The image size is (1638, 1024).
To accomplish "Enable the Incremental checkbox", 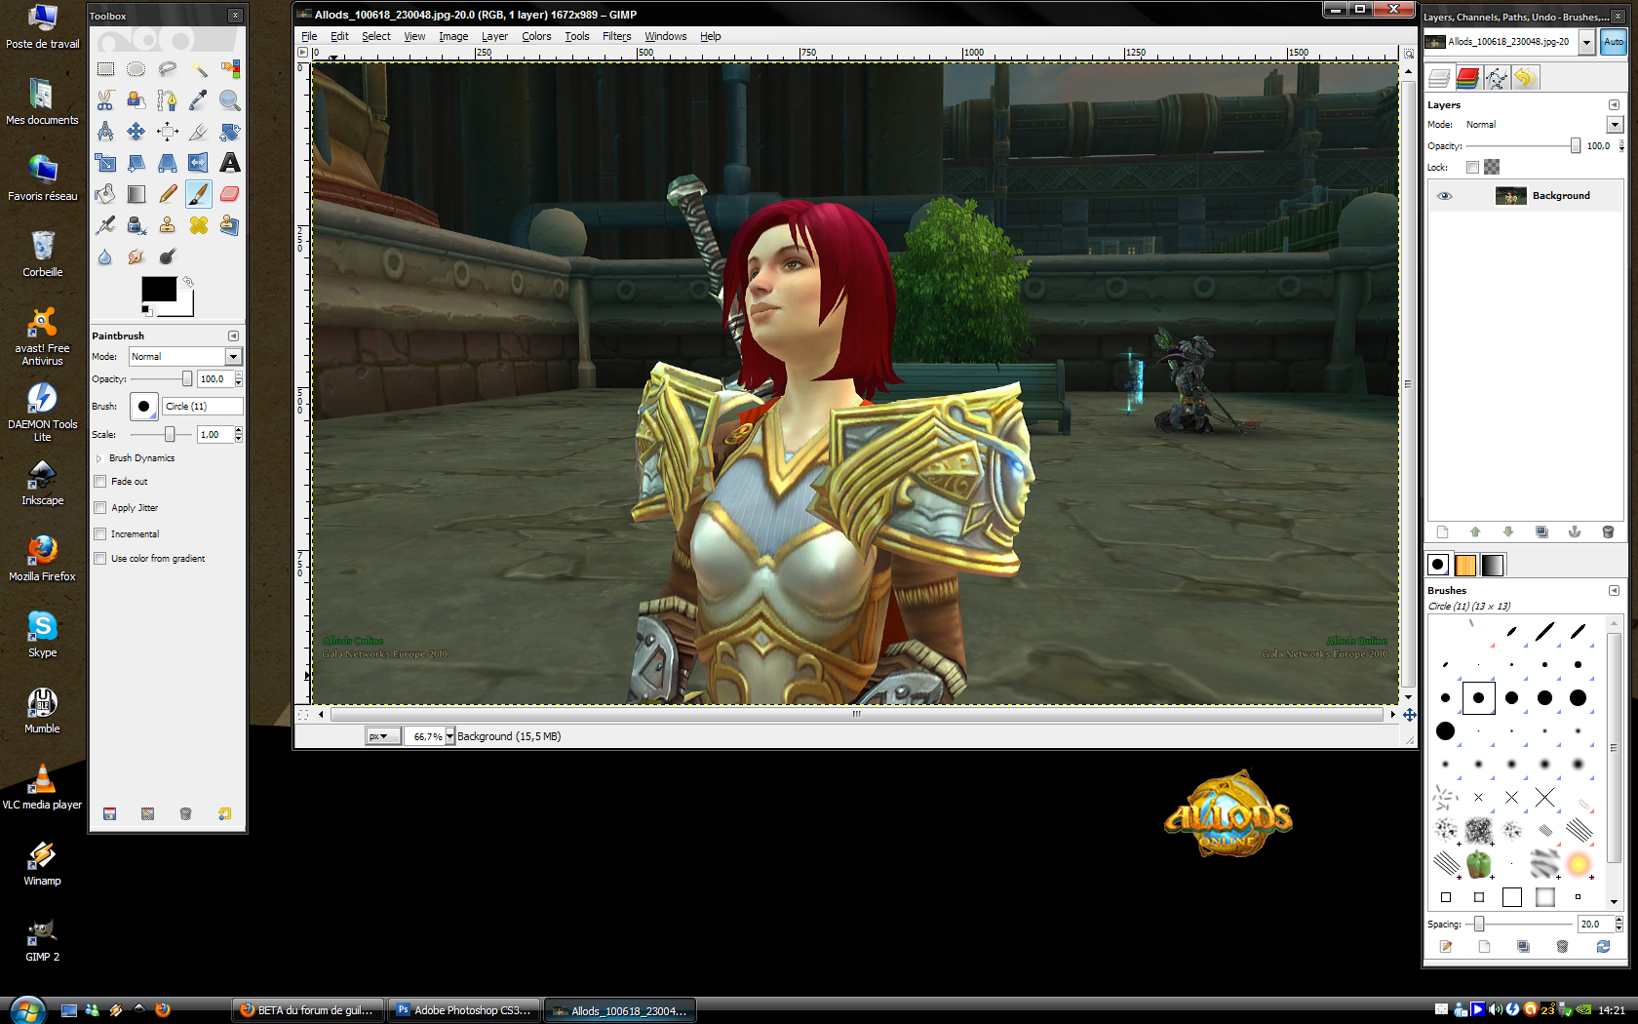I will pyautogui.click(x=100, y=534).
